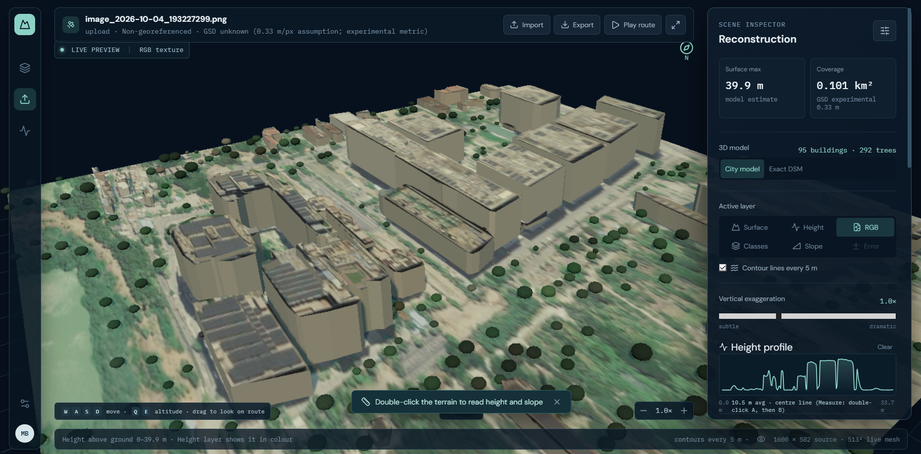Screen dimensions: 921x454
Task: Clear the Height profile
Action: pos(885,347)
